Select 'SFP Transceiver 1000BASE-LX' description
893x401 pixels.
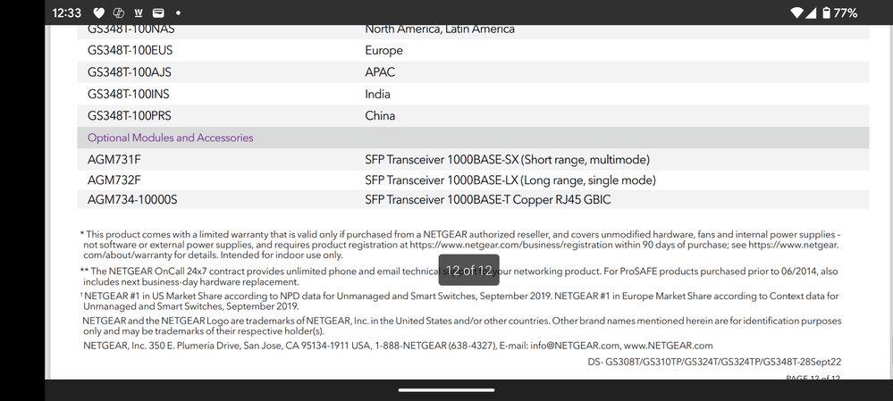point(510,180)
